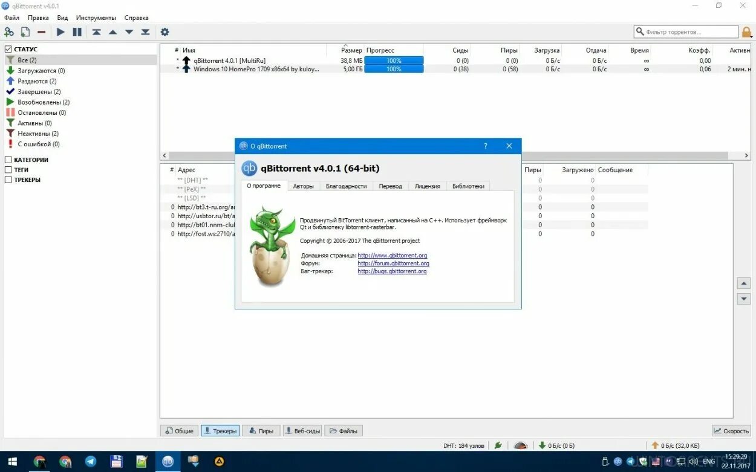
Task: Move torrent to bottom of queue
Action: coord(145,32)
